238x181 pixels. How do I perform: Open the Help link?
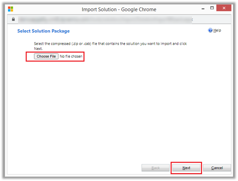tap(217, 30)
